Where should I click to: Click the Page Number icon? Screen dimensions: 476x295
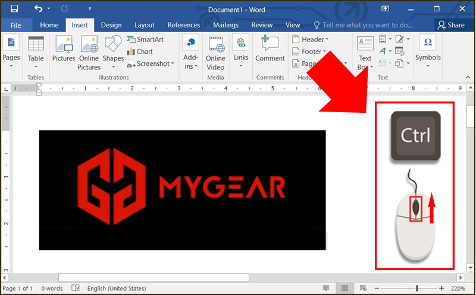point(296,64)
